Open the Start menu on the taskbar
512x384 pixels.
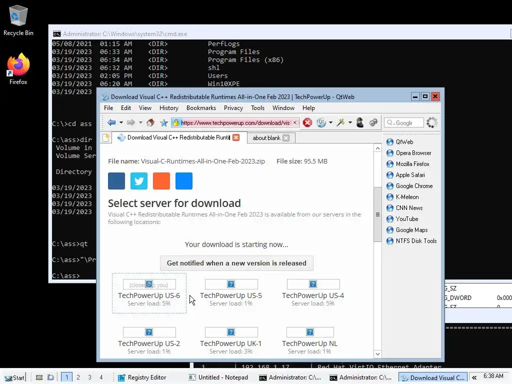coord(14,377)
